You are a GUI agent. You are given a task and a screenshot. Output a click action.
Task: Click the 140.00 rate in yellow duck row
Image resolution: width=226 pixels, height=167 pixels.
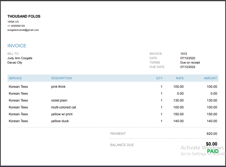tap(178, 121)
